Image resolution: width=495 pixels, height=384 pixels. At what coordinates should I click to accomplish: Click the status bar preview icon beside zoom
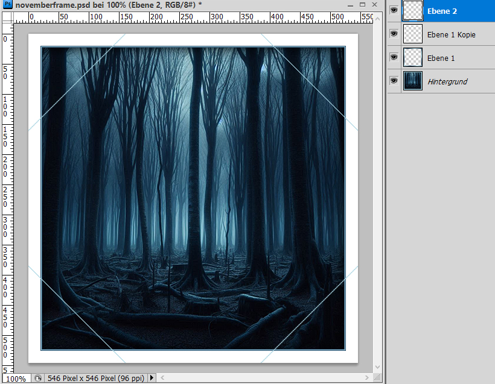(x=37, y=378)
